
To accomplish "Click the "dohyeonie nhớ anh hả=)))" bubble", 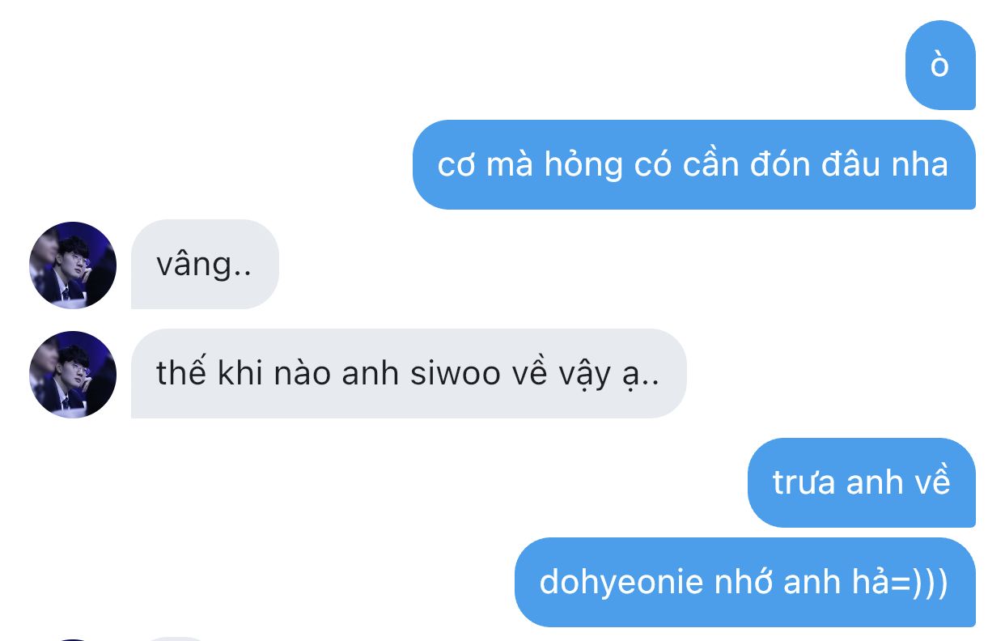I will point(745,582).
